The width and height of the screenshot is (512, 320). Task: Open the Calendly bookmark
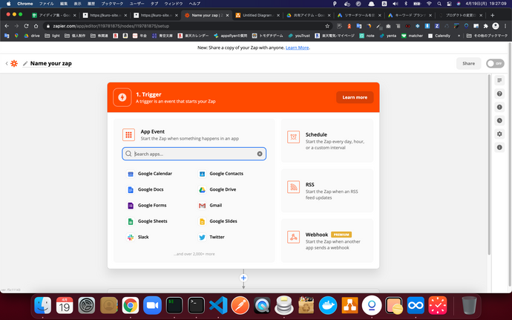[x=439, y=36]
